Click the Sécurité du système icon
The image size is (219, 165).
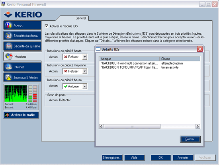click(9, 46)
